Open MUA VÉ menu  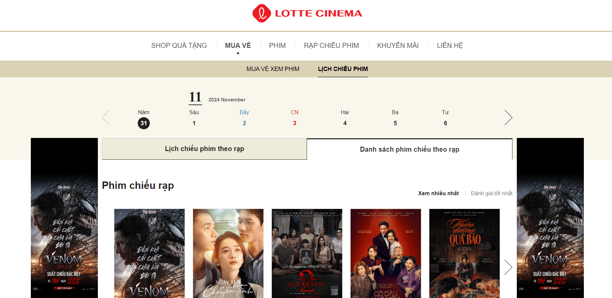click(x=238, y=46)
